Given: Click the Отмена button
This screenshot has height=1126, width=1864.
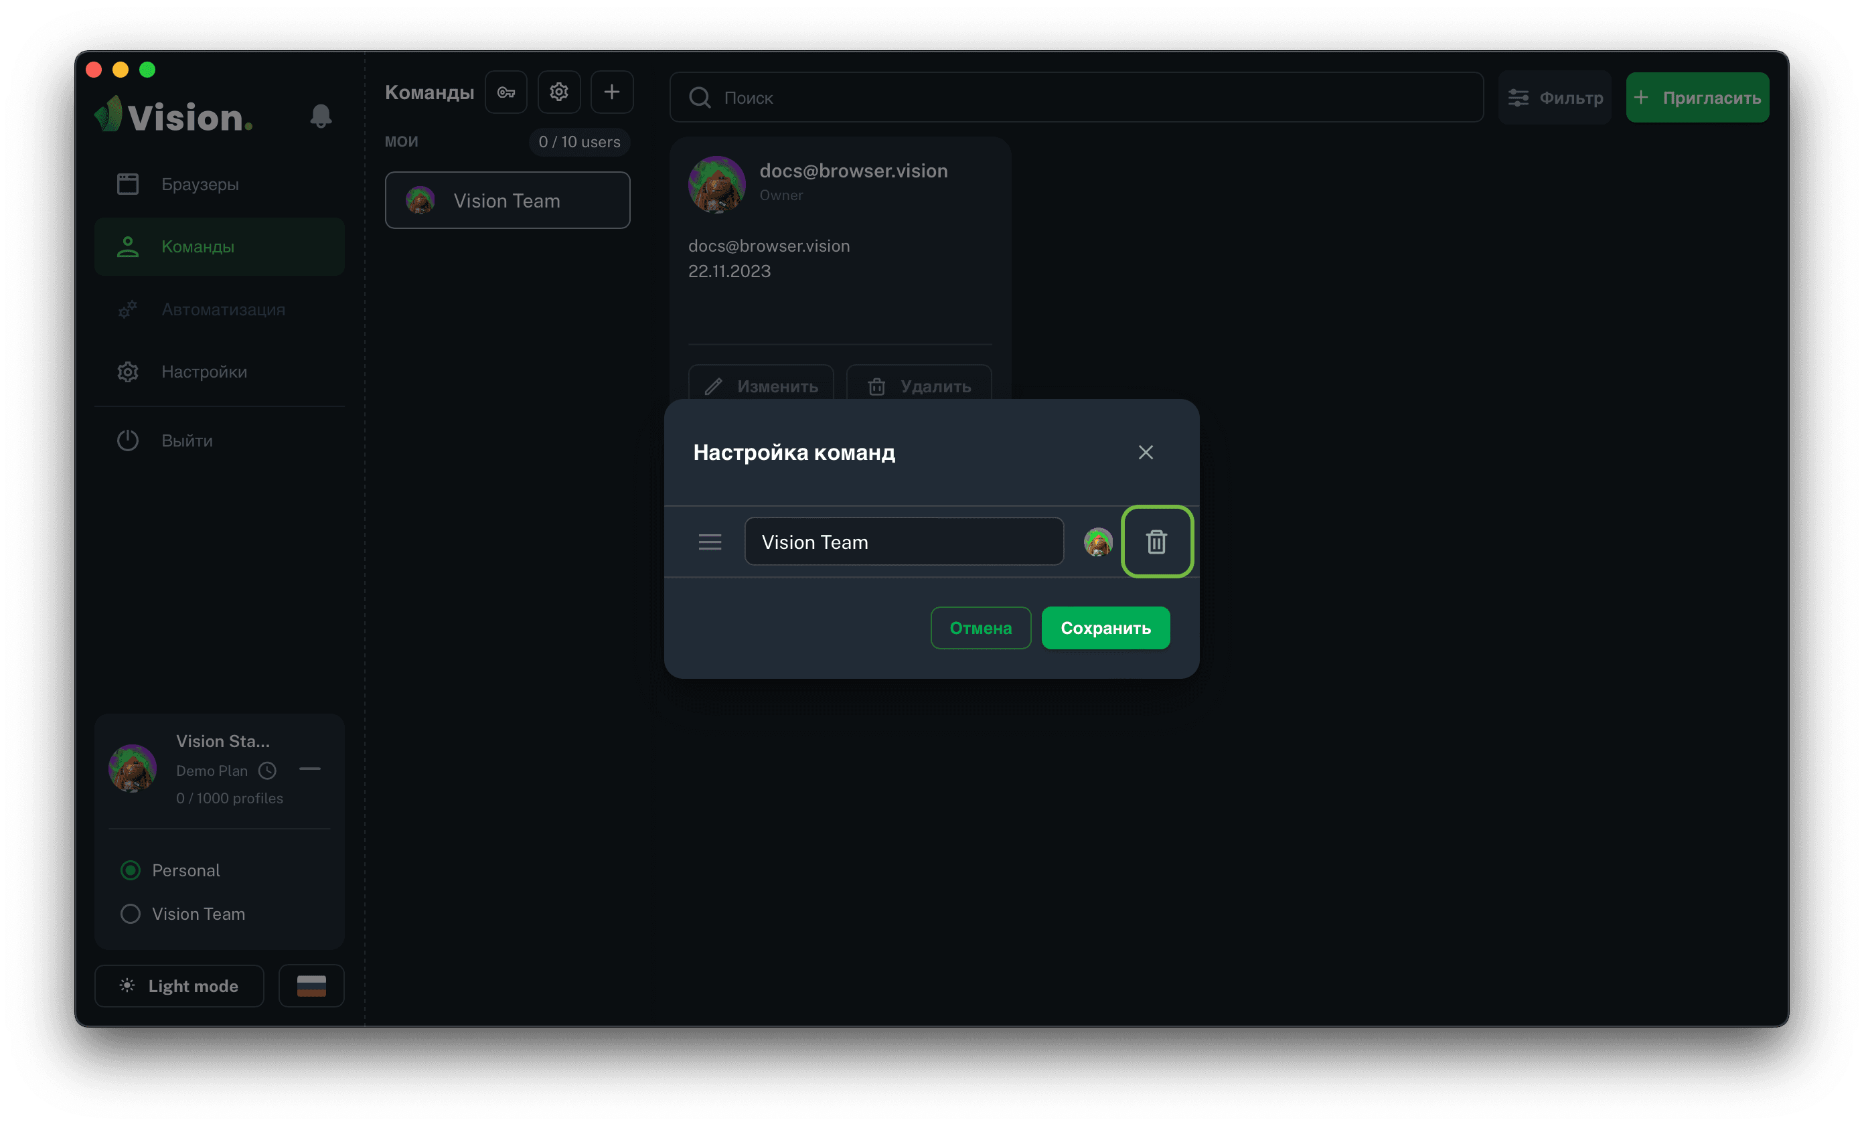Looking at the screenshot, I should point(980,628).
